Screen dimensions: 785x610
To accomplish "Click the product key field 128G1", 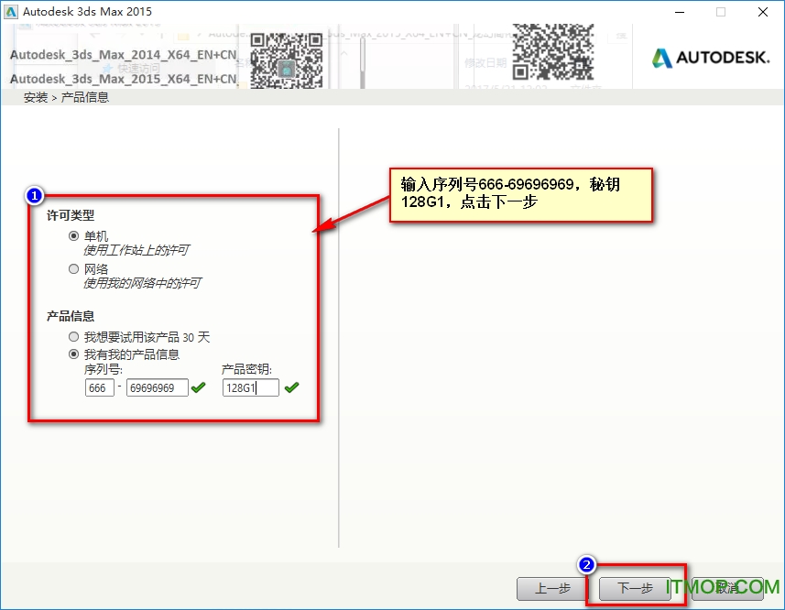I will click(250, 387).
